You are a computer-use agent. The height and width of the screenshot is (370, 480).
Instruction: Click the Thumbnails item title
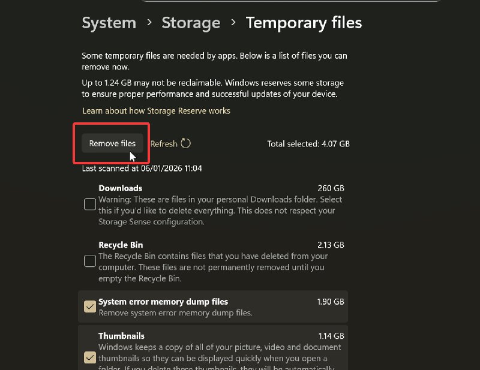[x=121, y=336]
